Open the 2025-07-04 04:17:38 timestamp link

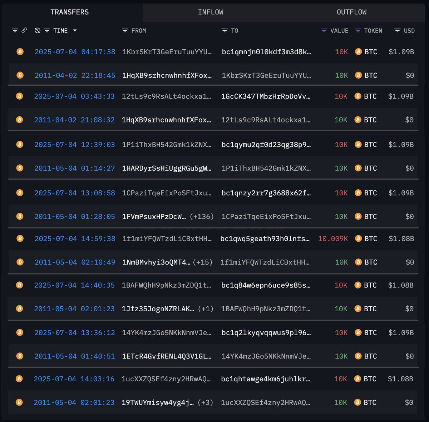[x=75, y=52]
